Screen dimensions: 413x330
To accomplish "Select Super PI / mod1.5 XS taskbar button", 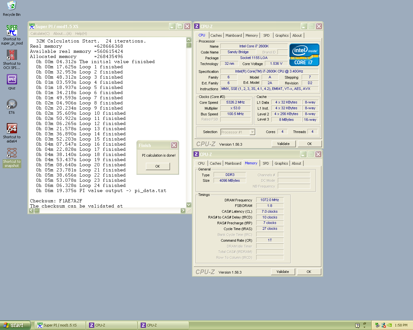I will [x=60, y=325].
